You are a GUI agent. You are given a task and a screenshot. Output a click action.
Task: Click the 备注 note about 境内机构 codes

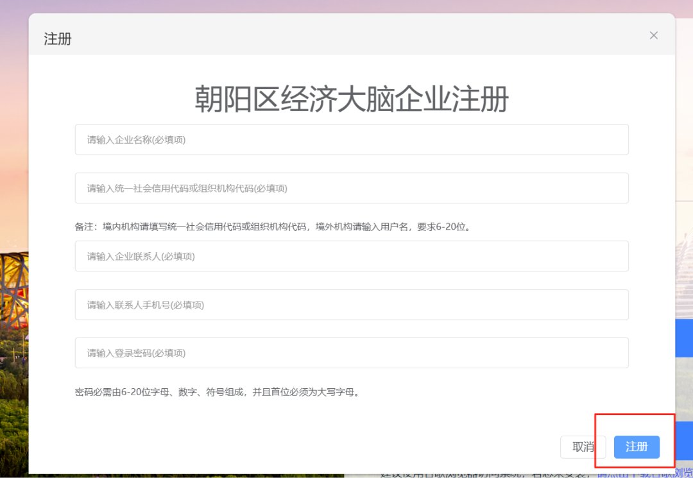tap(273, 226)
